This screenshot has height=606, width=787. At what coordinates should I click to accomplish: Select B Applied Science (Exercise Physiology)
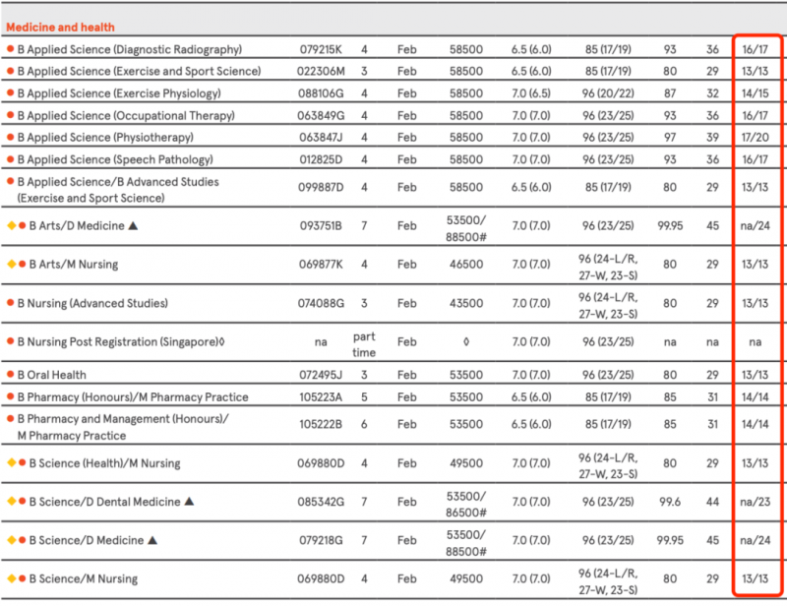[119, 93]
